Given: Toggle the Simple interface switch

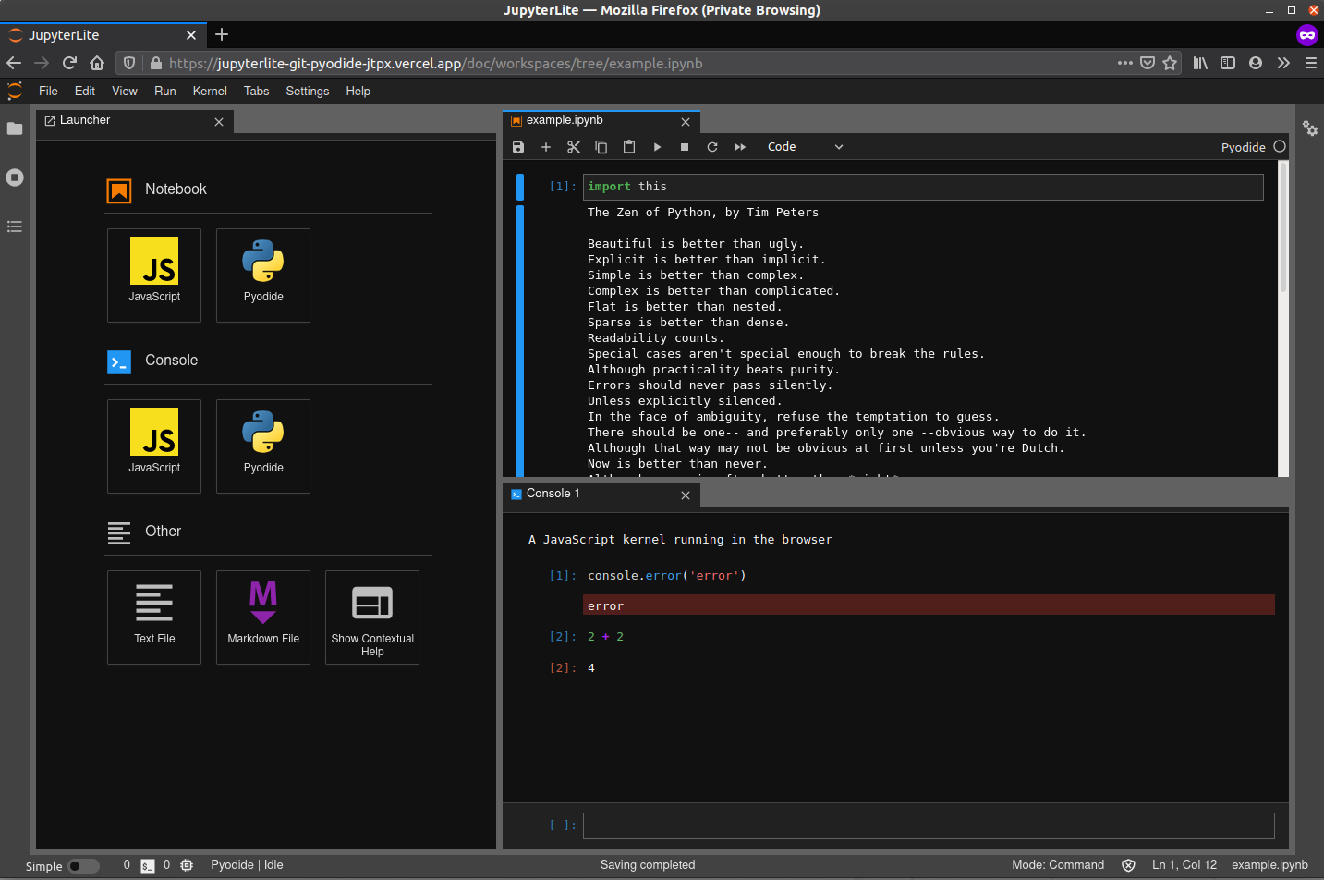Looking at the screenshot, I should 83,866.
